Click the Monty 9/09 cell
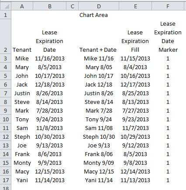This screenshot has width=186, height=190. [99, 163]
